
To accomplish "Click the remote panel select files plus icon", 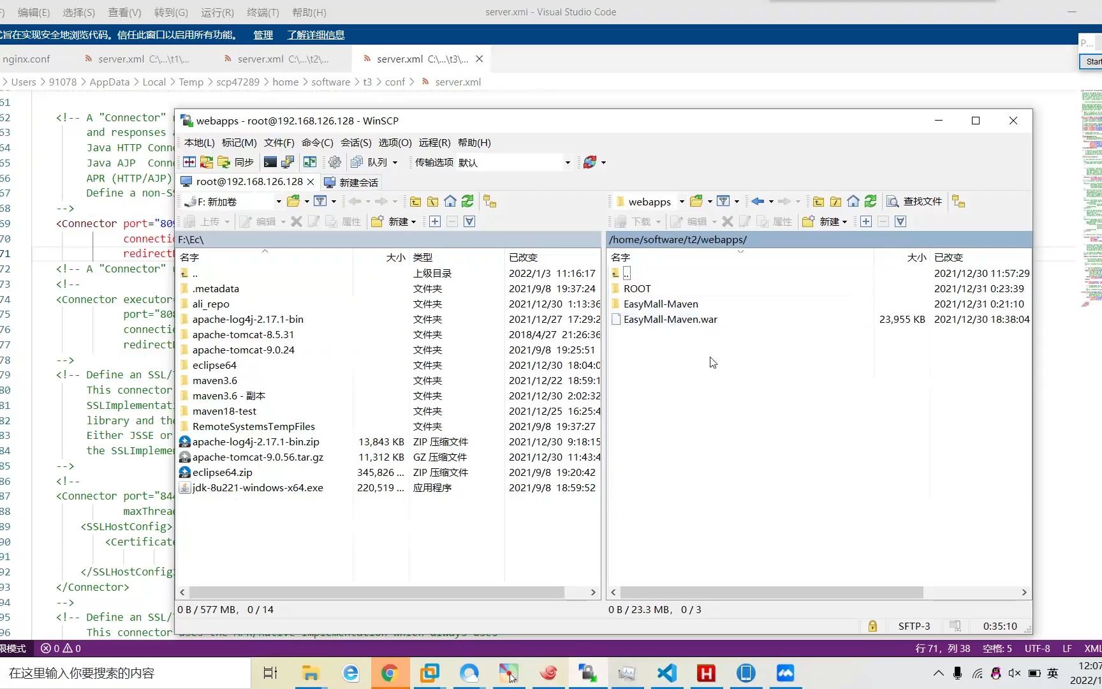I will tap(866, 221).
